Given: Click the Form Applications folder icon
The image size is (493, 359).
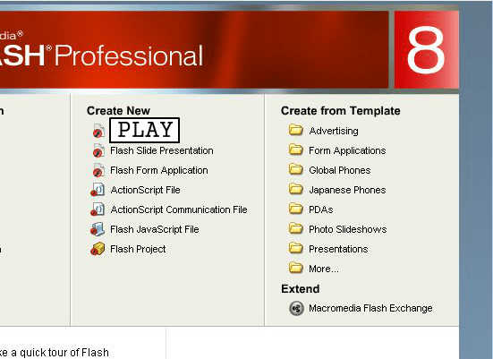Looking at the screenshot, I should pos(296,150).
